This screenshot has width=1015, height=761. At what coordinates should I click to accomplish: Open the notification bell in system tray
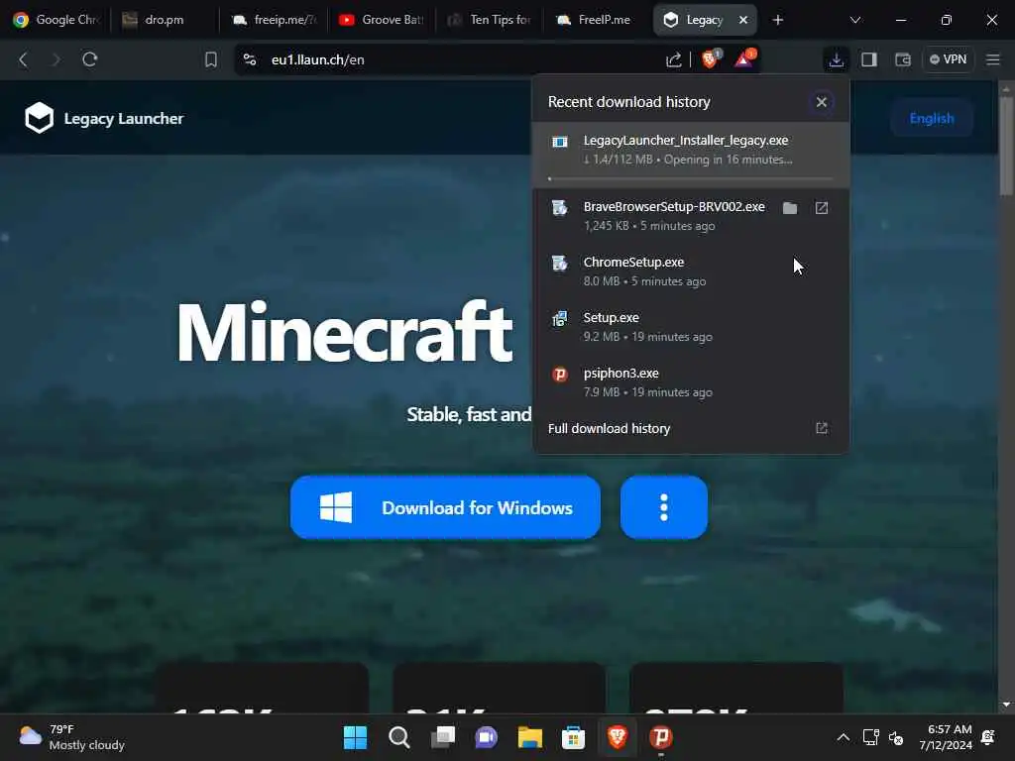tap(988, 737)
